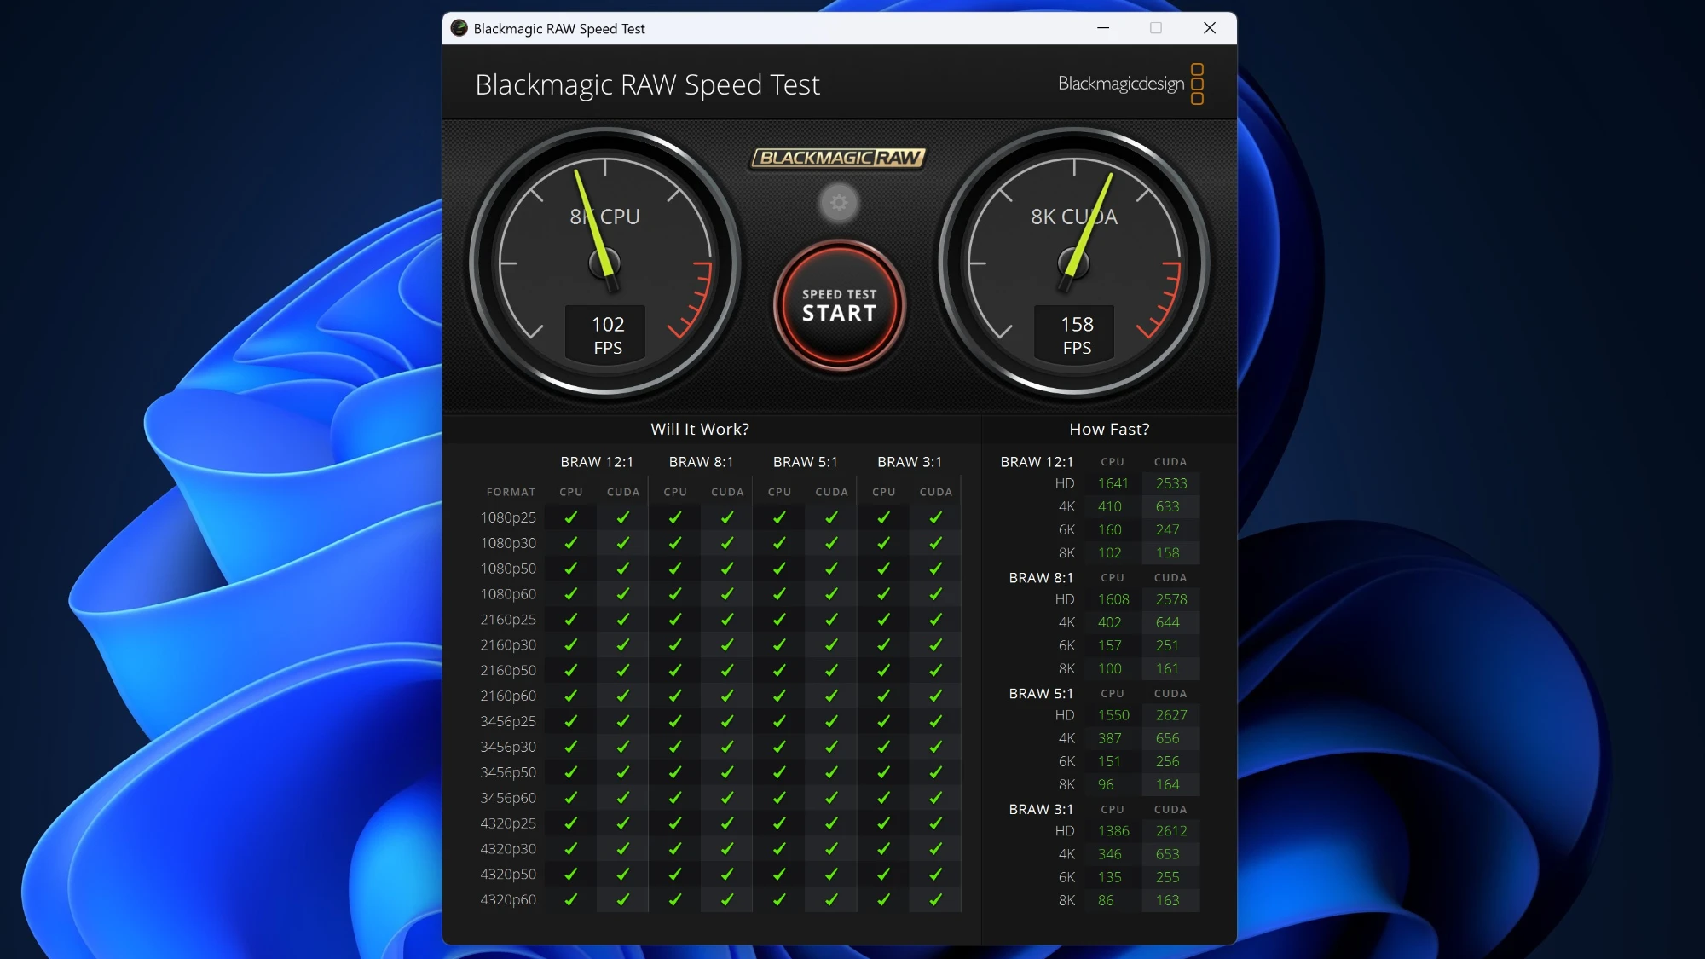This screenshot has width=1705, height=959.
Task: Click the 2578 BRAW 8:1 HD CUDA value
Action: point(1170,599)
